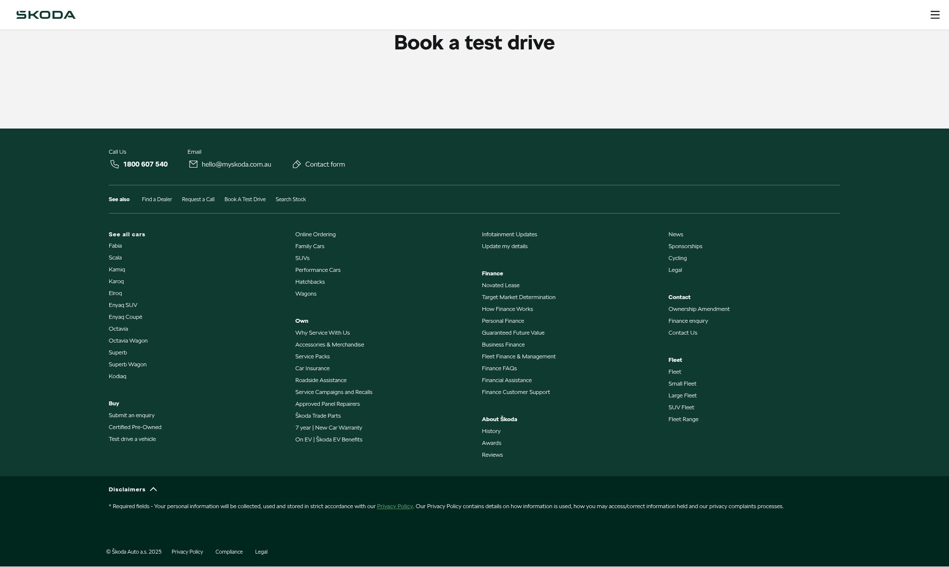Open the Octavia Wagon link

(x=128, y=341)
